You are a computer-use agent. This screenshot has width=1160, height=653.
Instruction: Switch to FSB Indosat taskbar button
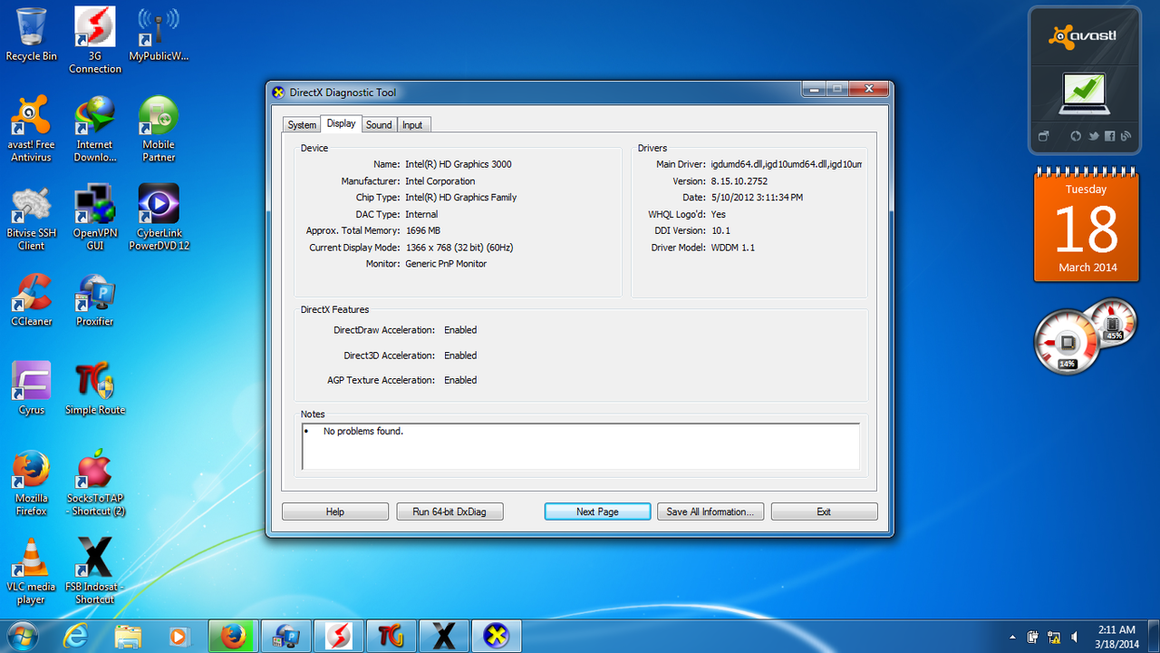click(x=444, y=636)
